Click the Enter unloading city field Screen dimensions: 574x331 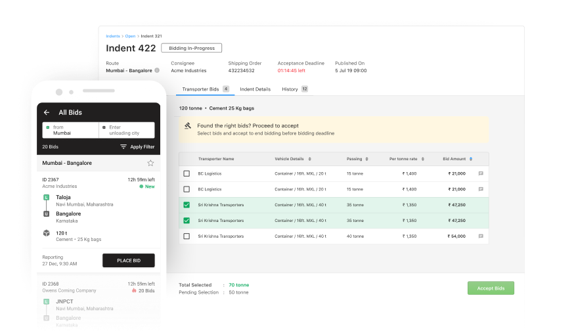[x=127, y=130]
